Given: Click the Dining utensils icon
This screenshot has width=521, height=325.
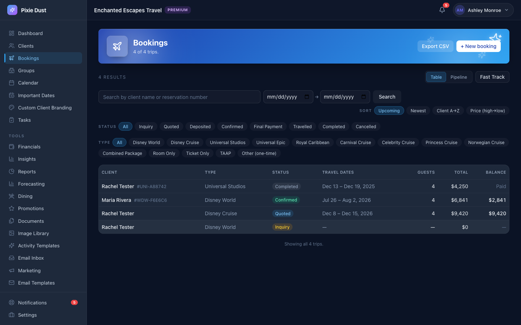Looking at the screenshot, I should [12, 196].
